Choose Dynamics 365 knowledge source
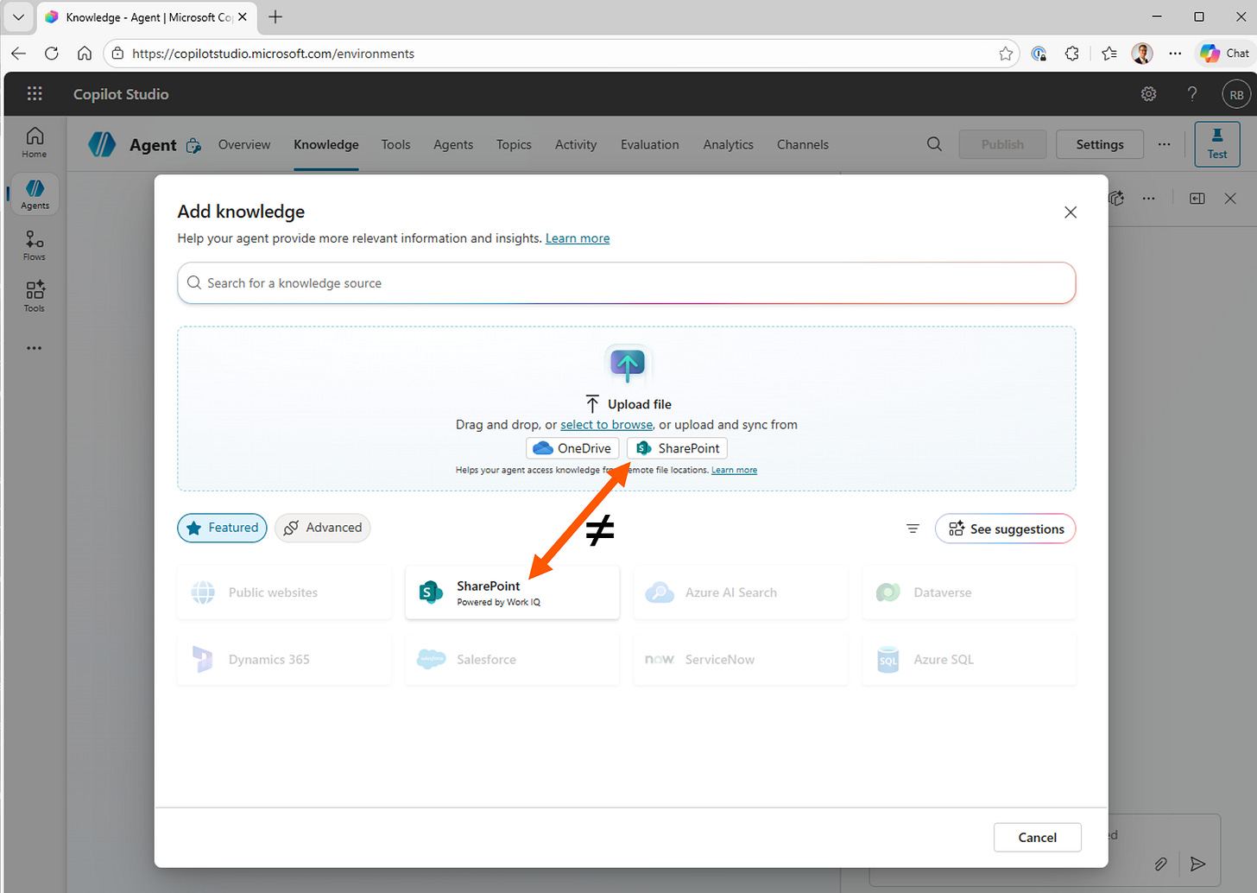The image size is (1257, 893). tap(284, 659)
